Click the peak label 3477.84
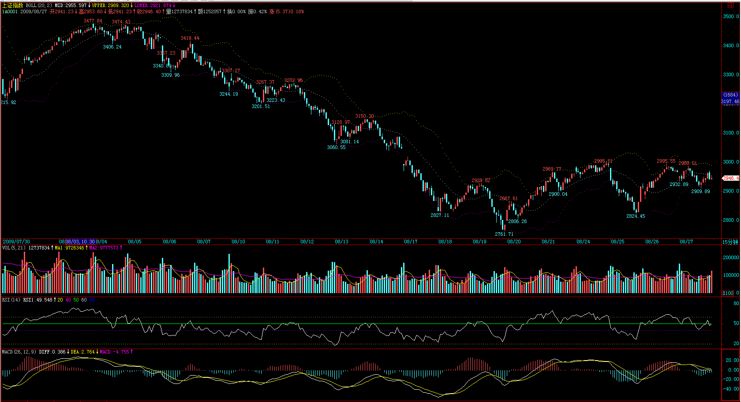The width and height of the screenshot is (741, 402). pos(93,21)
